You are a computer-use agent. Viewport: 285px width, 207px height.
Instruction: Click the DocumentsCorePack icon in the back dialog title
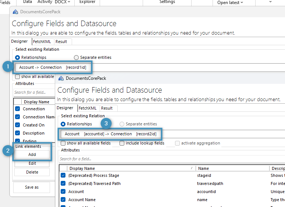coord(15,12)
